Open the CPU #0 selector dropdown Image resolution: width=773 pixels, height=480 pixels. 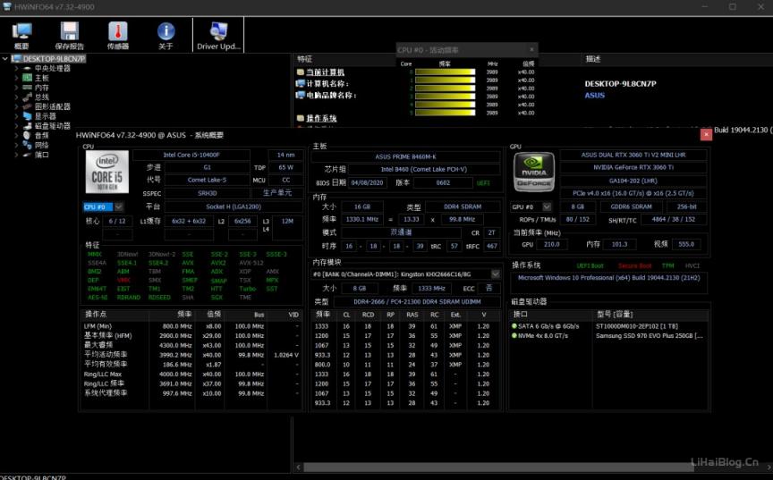[96, 207]
